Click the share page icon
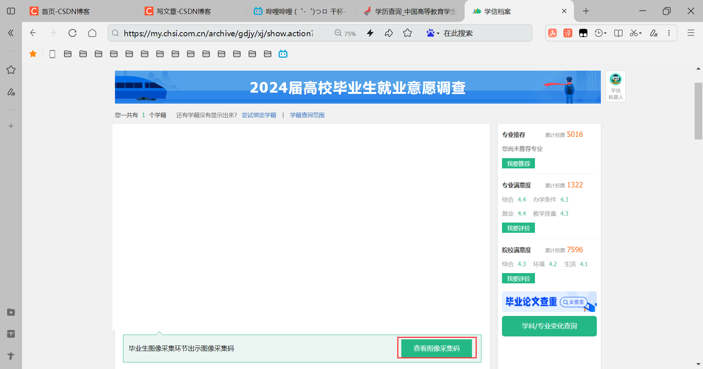This screenshot has width=703, height=369. pyautogui.click(x=389, y=33)
